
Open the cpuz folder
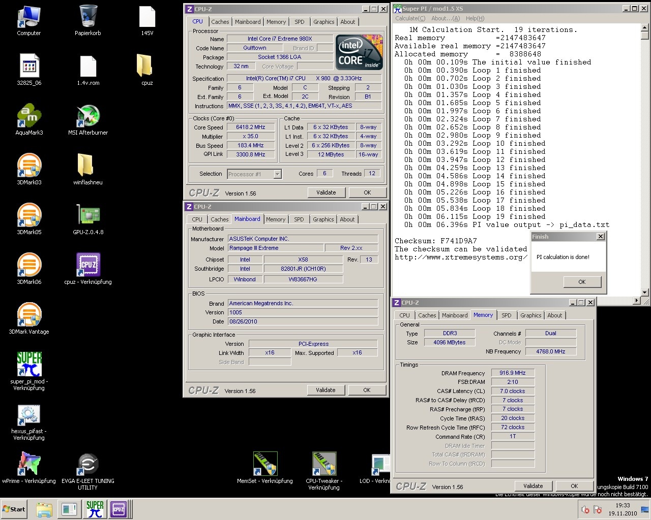point(147,71)
